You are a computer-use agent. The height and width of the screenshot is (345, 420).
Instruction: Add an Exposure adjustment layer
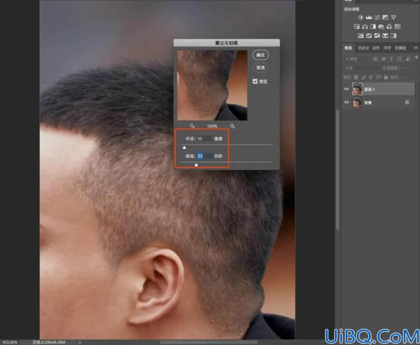[385, 17]
